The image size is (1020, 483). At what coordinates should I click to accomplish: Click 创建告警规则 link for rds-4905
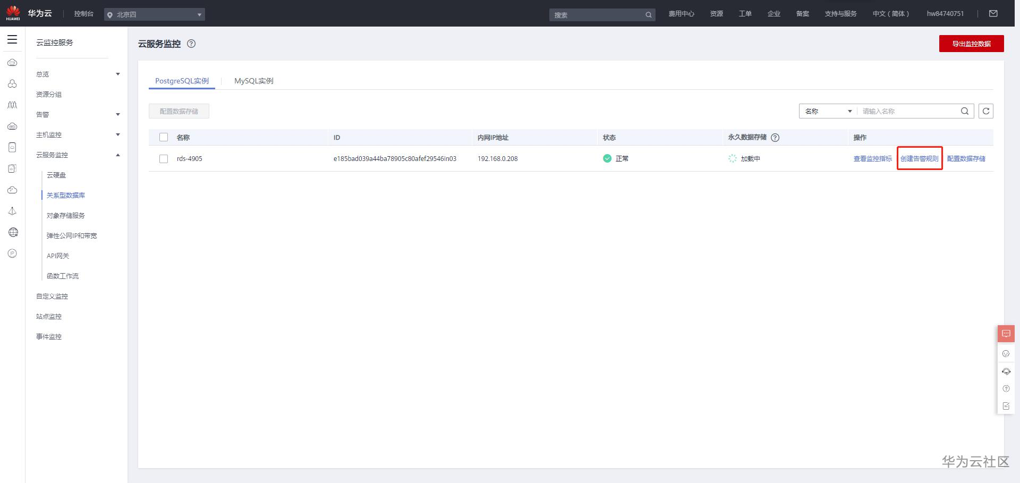(920, 159)
